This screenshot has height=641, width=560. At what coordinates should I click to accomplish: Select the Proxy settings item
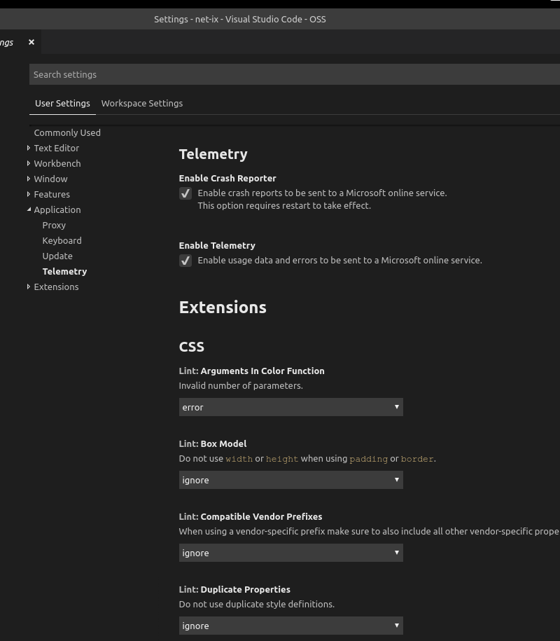54,225
